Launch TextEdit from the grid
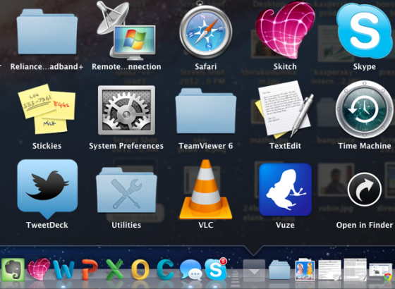395x289 pixels. 285,110
